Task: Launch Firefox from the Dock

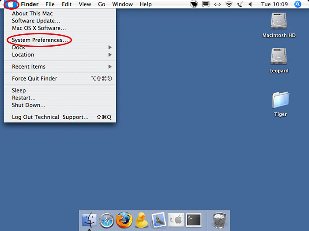Action: tap(124, 220)
